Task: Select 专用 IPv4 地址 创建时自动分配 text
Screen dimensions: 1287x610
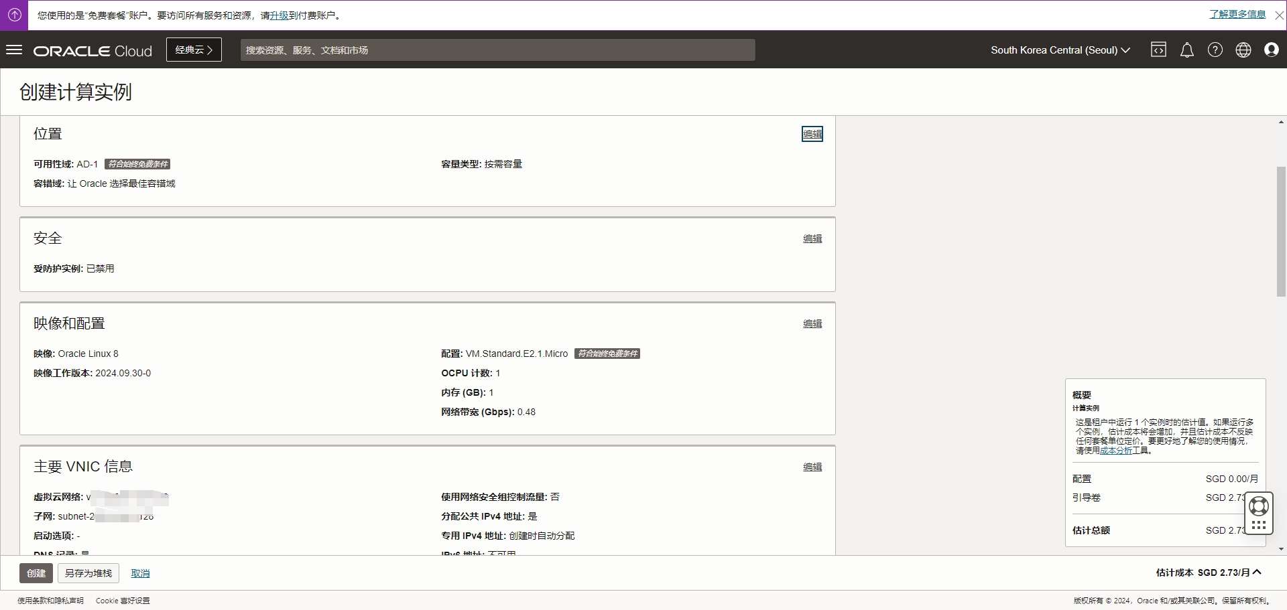Action: (507, 536)
